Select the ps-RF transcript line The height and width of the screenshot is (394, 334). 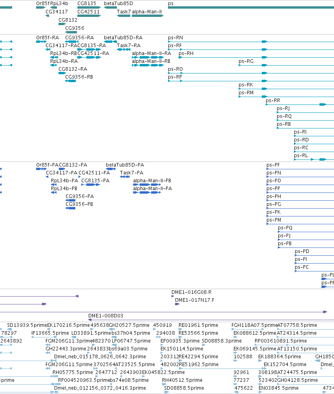coord(251,49)
